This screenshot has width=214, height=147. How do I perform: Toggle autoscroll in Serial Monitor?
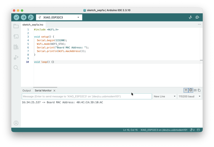(186, 90)
